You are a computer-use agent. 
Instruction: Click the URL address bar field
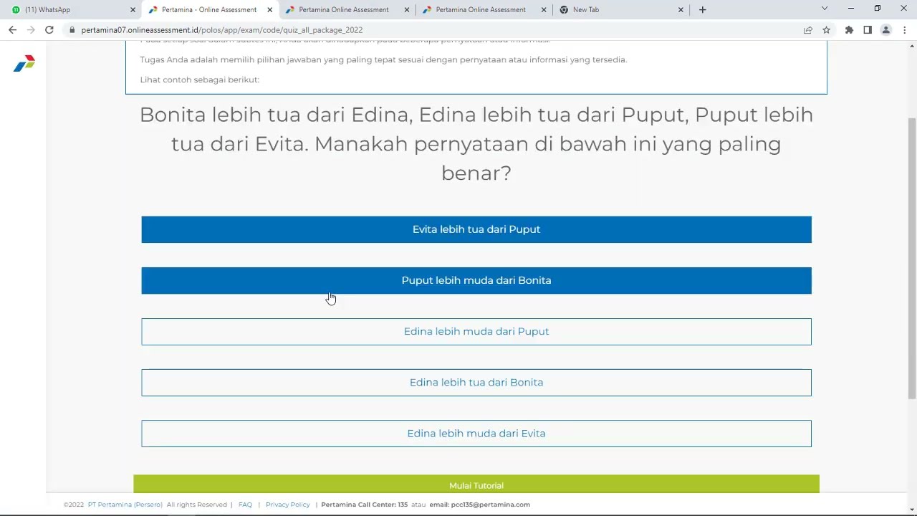[x=437, y=30]
